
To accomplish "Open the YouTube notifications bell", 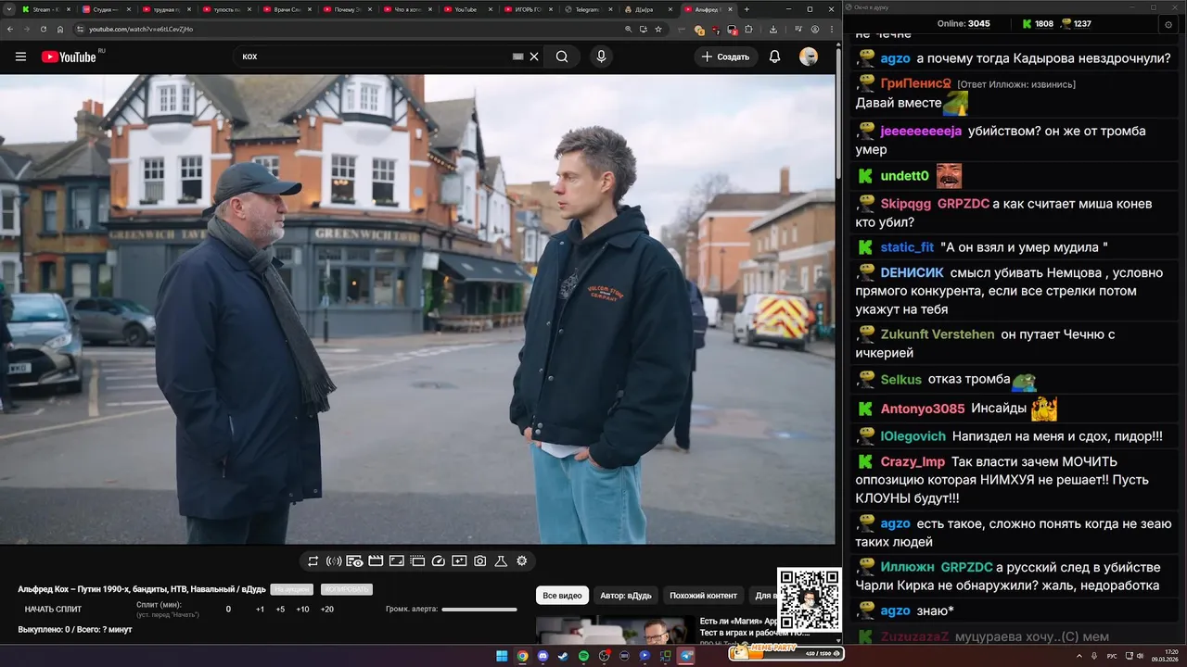I will pyautogui.click(x=774, y=57).
